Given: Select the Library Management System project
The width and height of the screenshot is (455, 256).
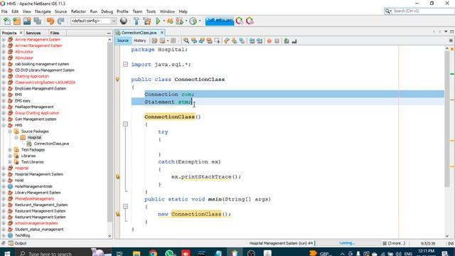Looking at the screenshot, I should pos(38,193).
